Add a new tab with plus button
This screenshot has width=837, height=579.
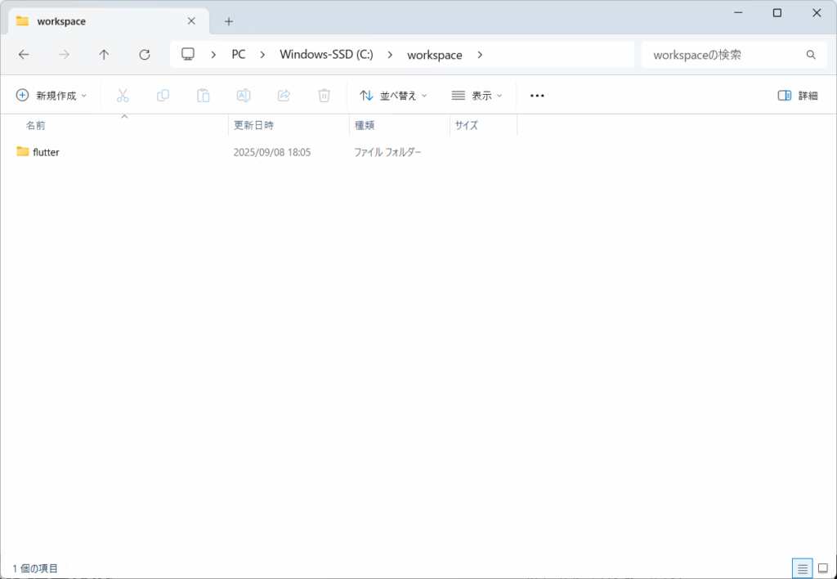(x=229, y=21)
